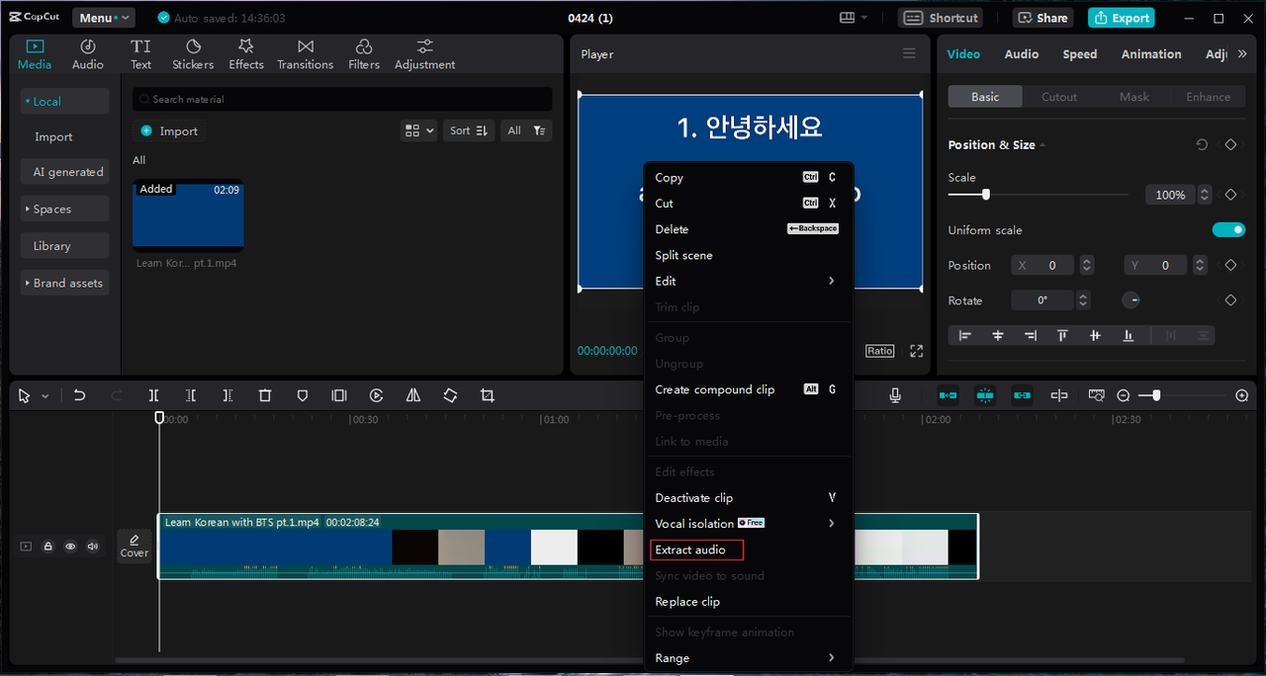The width and height of the screenshot is (1266, 676).
Task: Click the align top icon
Action: coord(1062,336)
